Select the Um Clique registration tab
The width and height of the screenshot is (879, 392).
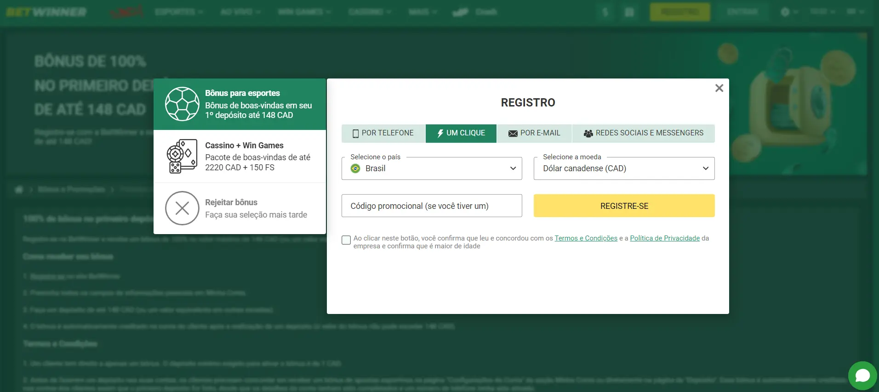pyautogui.click(x=461, y=134)
